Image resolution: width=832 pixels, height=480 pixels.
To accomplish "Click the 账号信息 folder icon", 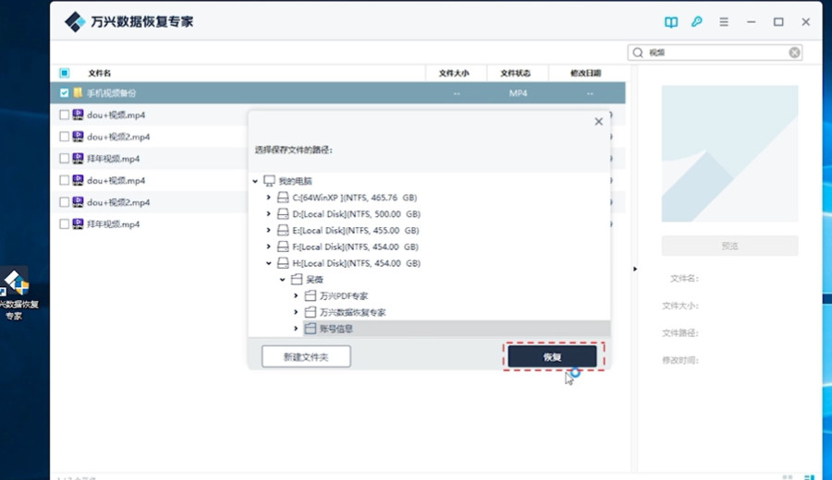I will pyautogui.click(x=311, y=329).
